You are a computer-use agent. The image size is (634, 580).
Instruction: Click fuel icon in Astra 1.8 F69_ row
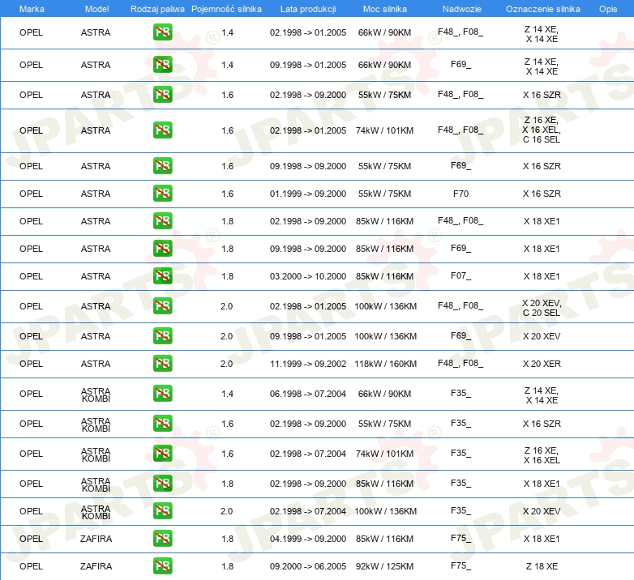click(162, 249)
